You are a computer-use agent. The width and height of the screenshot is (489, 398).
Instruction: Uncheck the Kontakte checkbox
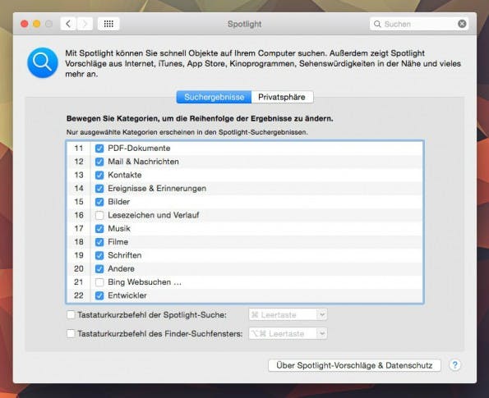[99, 175]
